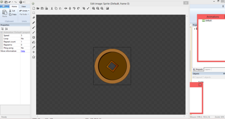Open the Ping-pong value dropdown
Viewport: 225px width, 119px height.
[25, 48]
